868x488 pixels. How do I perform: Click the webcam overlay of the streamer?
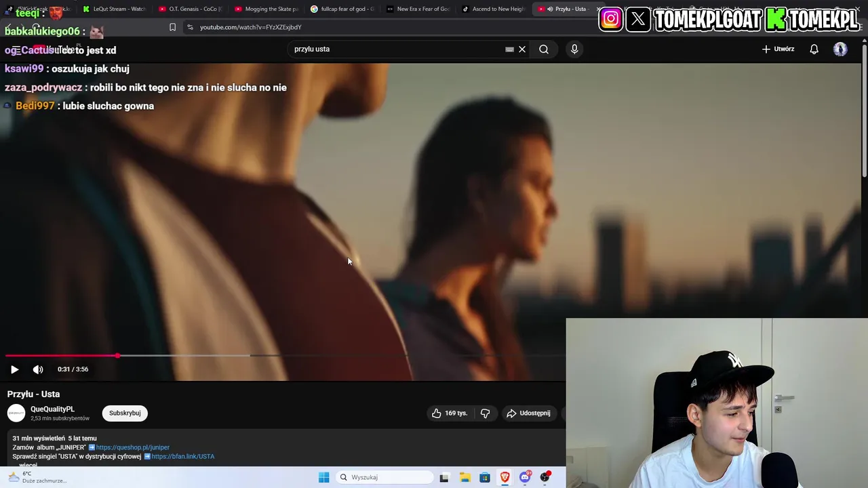click(x=717, y=403)
